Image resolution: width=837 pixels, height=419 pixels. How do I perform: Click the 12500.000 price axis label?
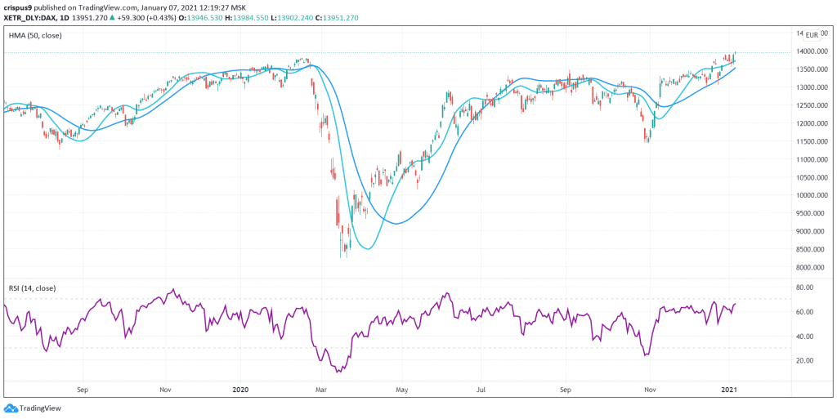point(813,105)
